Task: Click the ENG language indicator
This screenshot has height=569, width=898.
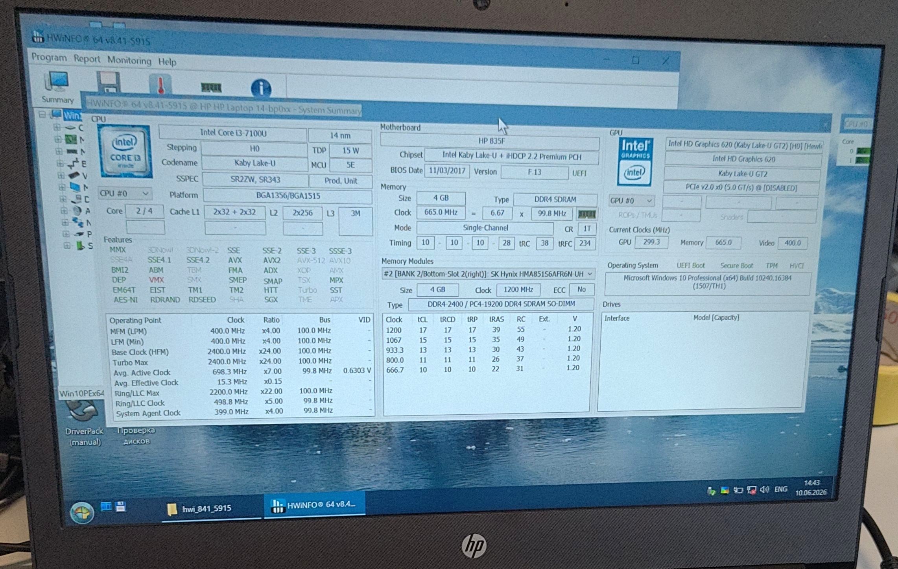Action: pyautogui.click(x=781, y=489)
